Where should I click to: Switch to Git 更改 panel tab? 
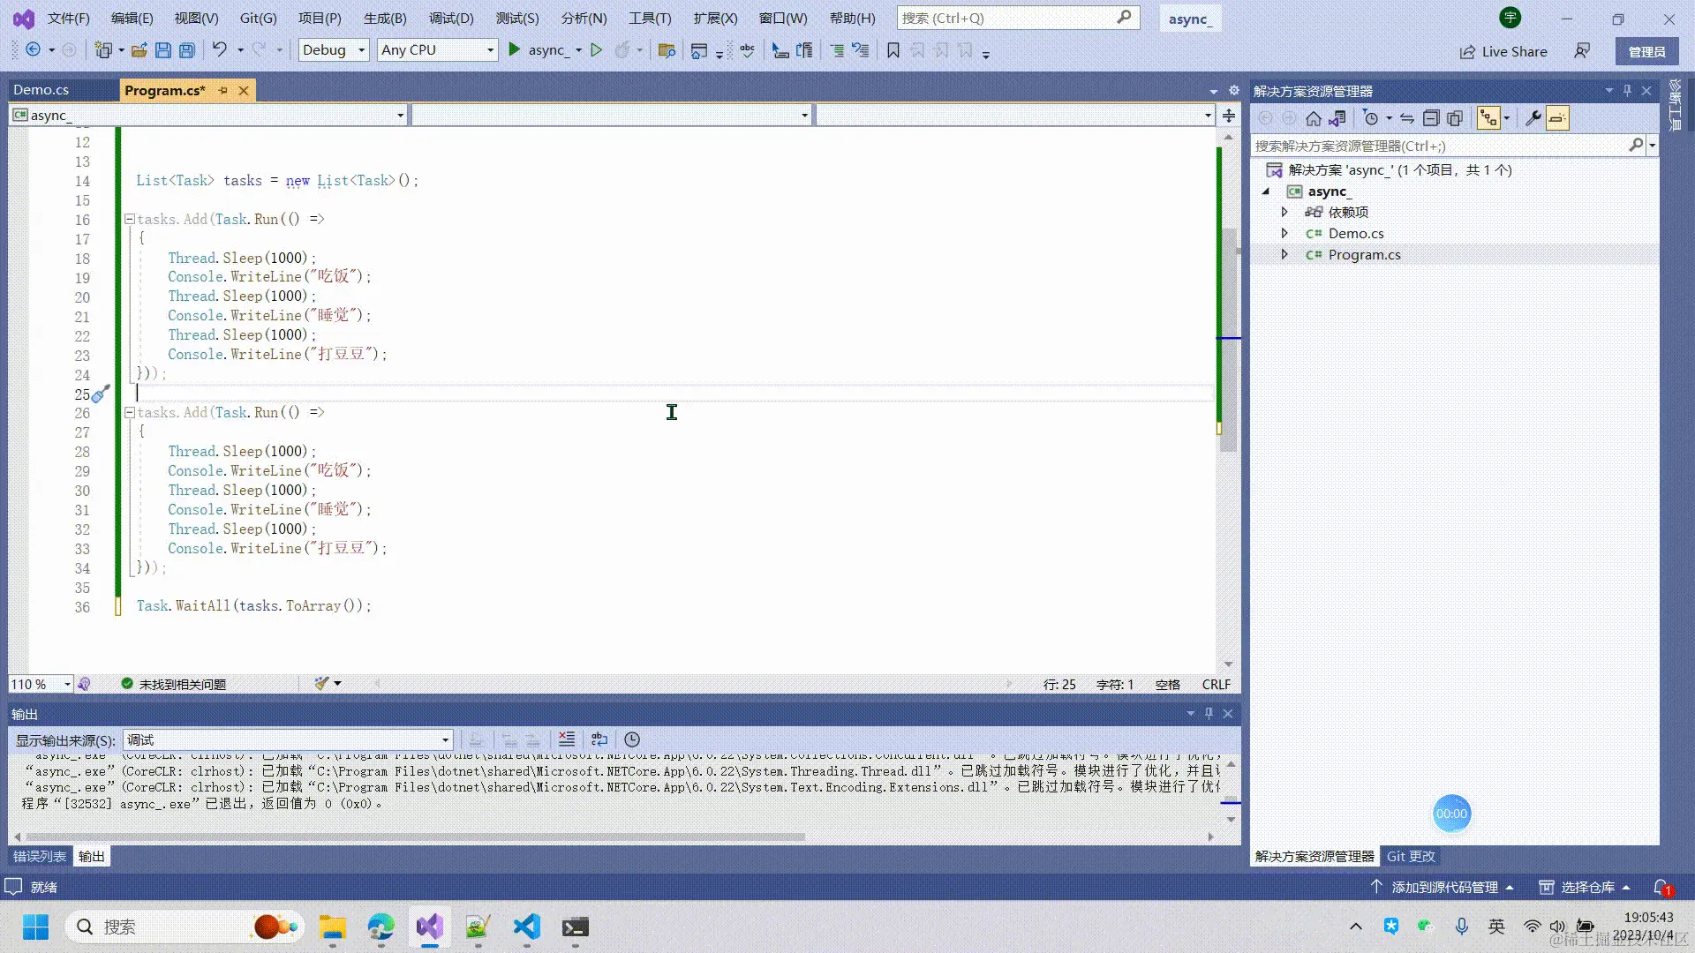[x=1411, y=856]
